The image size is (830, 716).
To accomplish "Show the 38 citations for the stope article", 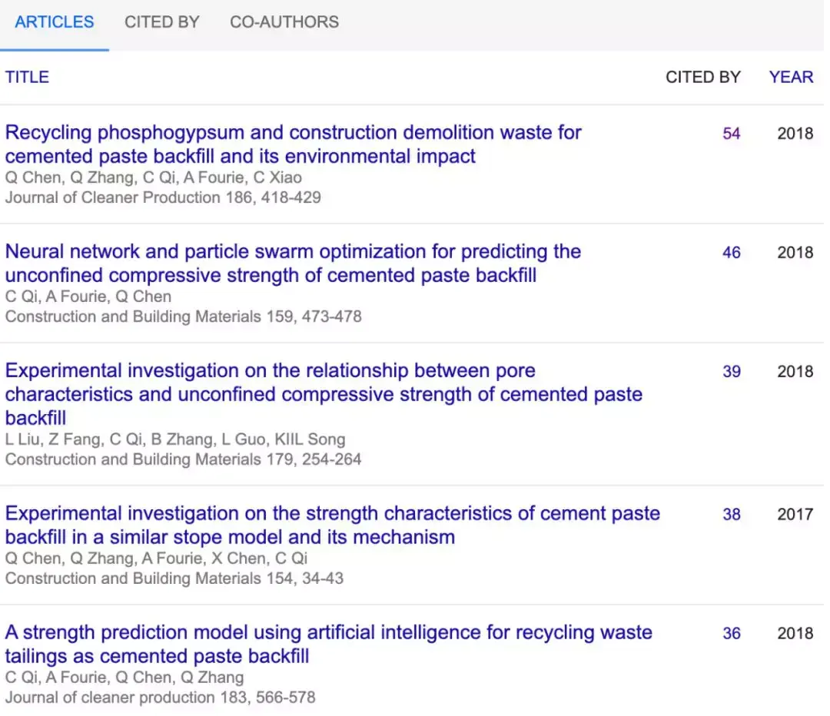I will (731, 515).
